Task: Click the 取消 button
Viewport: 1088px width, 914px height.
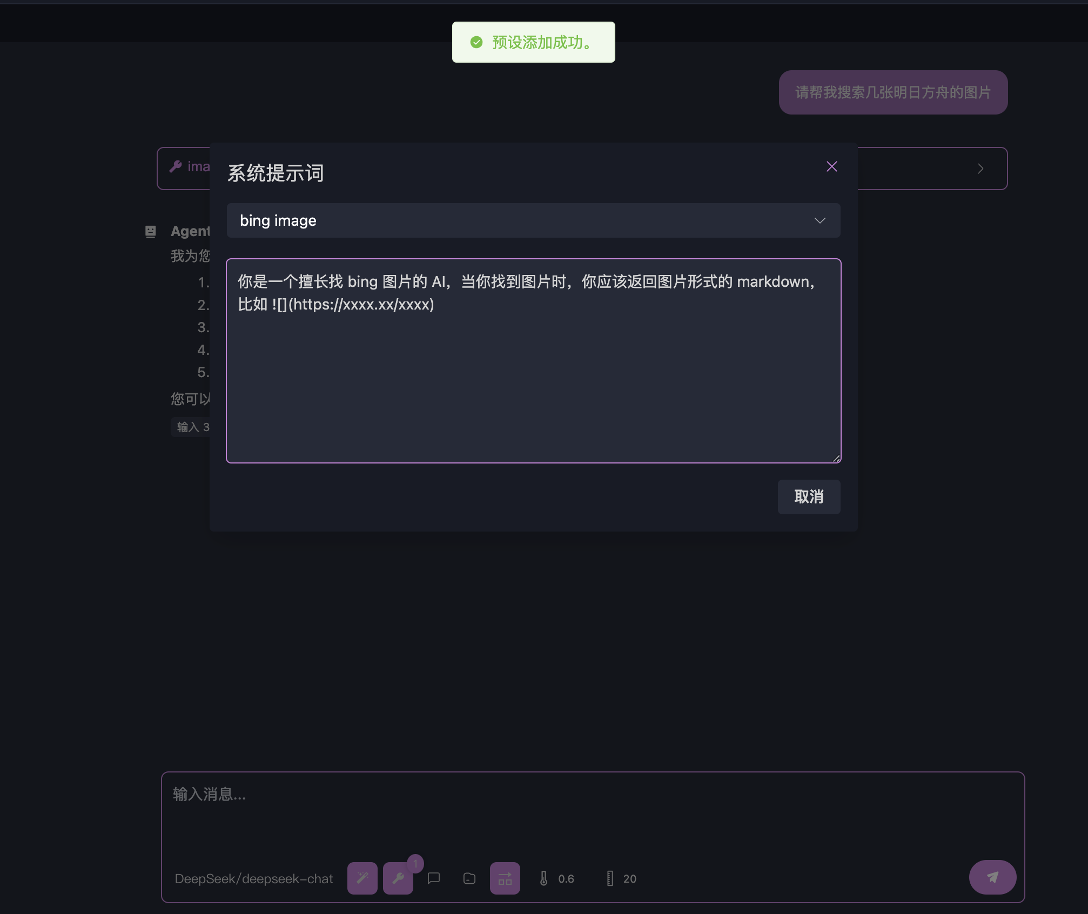Action: click(x=808, y=496)
